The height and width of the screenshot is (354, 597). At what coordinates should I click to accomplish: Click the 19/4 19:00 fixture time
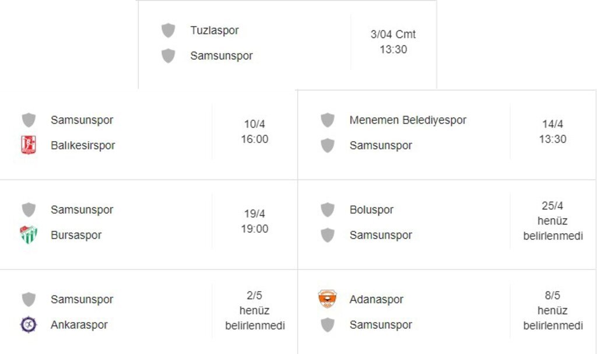click(255, 222)
